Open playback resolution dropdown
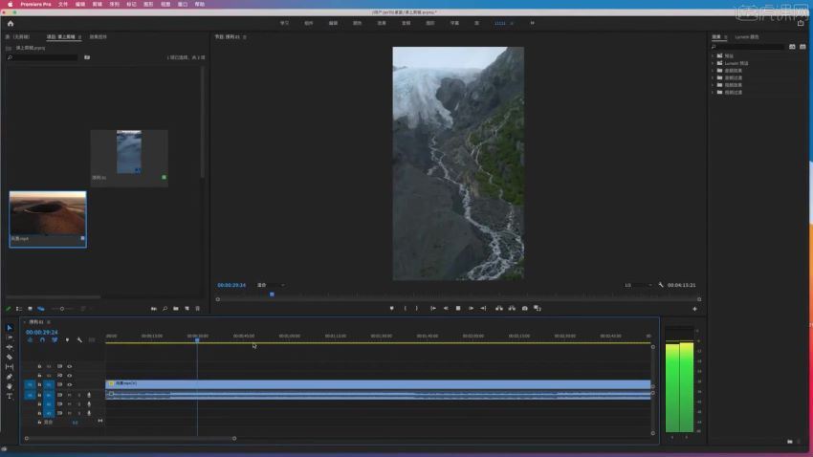This screenshot has height=457, width=813. coord(638,285)
